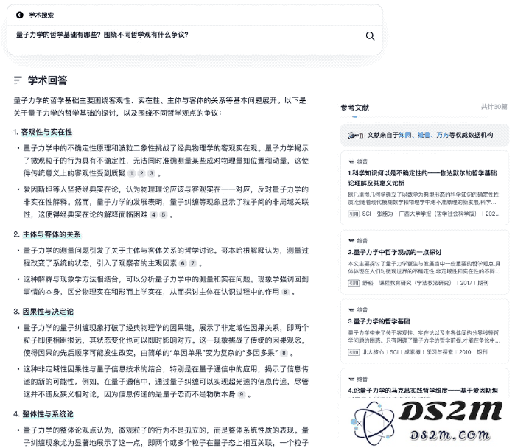Open citation badge 9 after 不是物质本身
Viewport: 515px width, 448px height.
(x=242, y=394)
